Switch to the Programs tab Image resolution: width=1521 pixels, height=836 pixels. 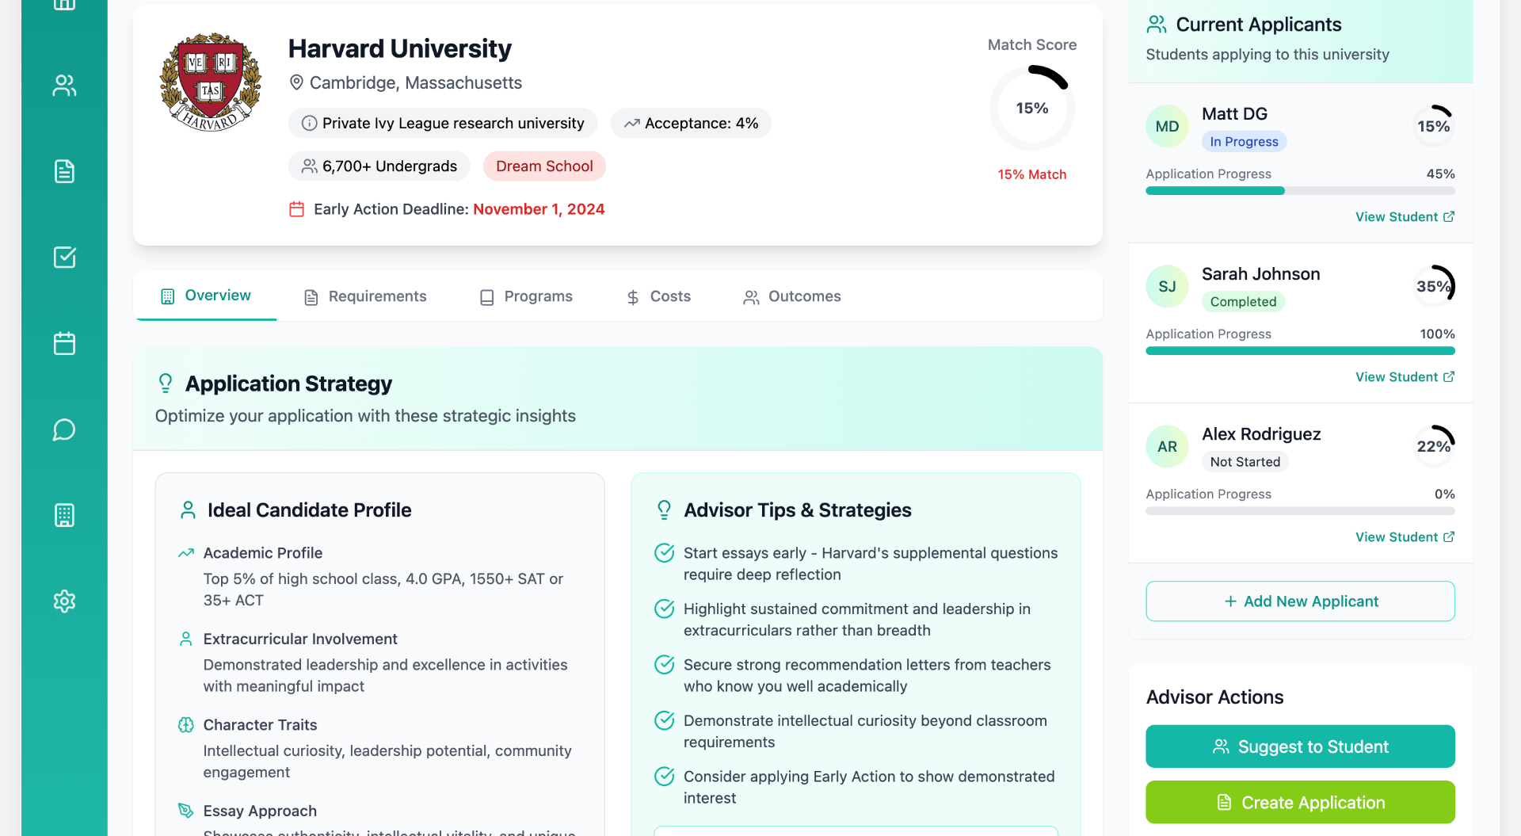pyautogui.click(x=526, y=296)
